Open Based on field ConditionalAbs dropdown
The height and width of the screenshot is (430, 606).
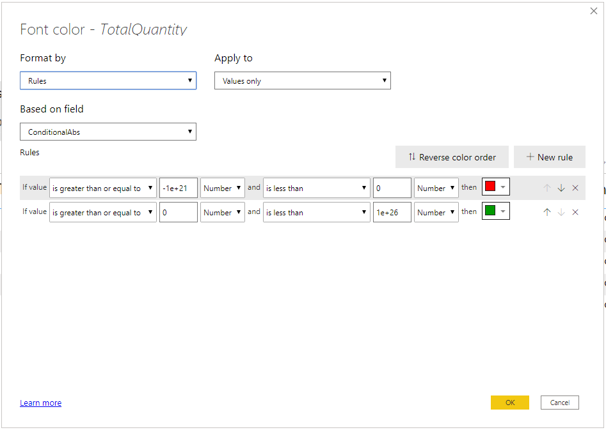coord(108,132)
